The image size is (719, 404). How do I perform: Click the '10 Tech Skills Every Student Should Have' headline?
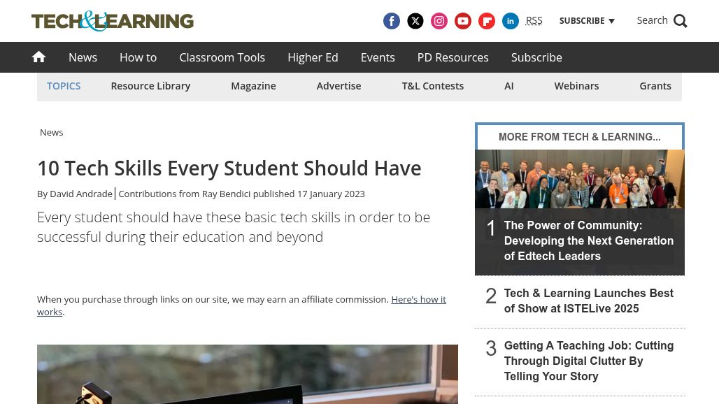[229, 168]
